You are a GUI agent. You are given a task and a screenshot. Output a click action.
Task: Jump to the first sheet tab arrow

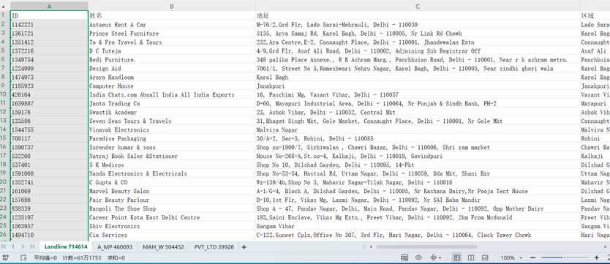pyautogui.click(x=4, y=247)
